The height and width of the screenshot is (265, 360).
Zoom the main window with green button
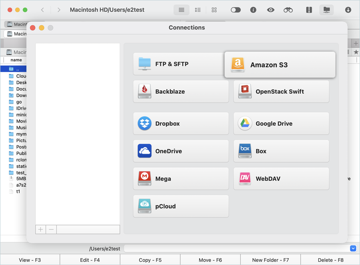tap(25, 10)
